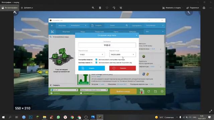The height and width of the screenshot is (120, 214).
Task: Open Все фотографии in Photos
Action: click(10, 8)
